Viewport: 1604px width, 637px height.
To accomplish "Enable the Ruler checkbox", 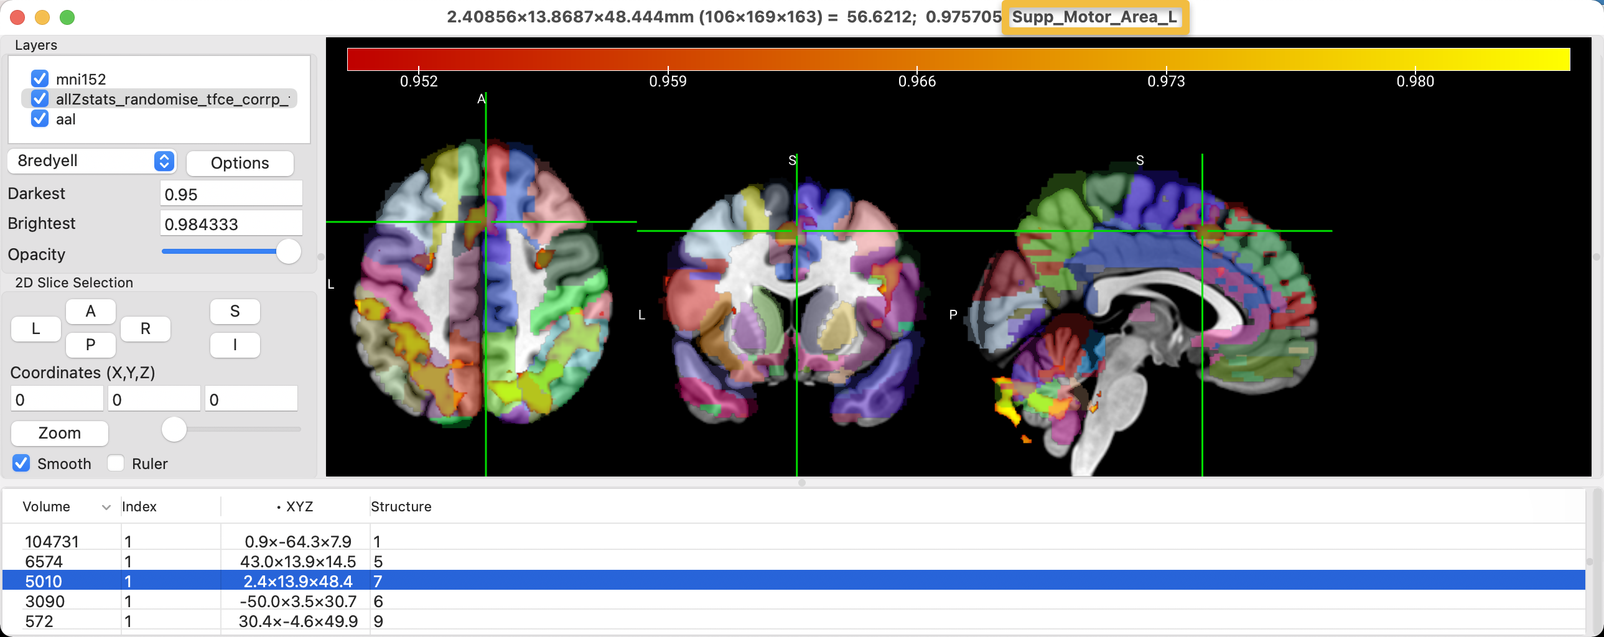I will [115, 463].
